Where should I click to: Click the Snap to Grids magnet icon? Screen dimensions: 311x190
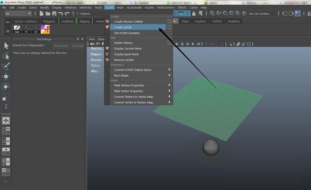point(212,13)
